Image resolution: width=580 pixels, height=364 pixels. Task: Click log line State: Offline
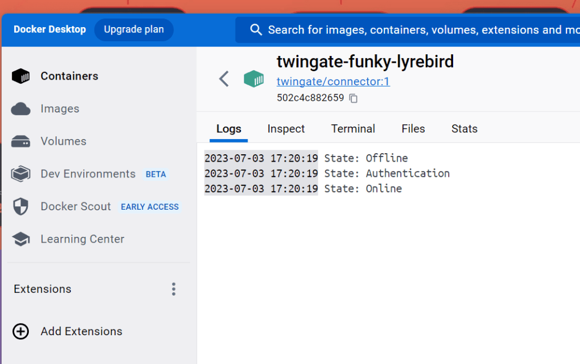(366, 158)
